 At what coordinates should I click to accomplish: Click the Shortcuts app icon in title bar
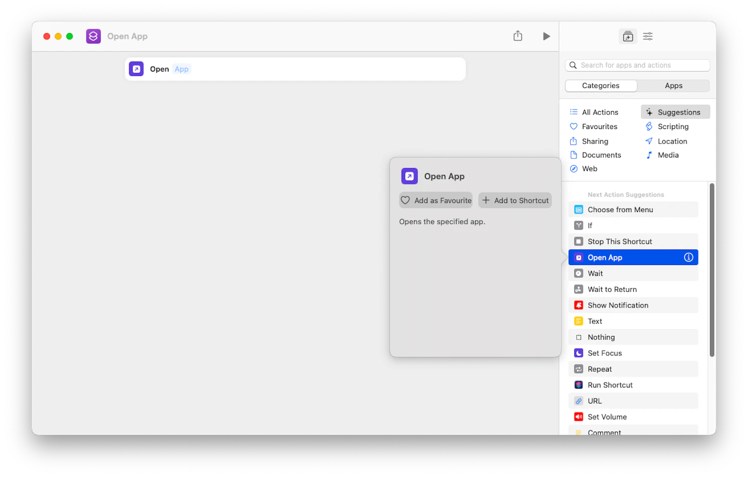tap(93, 36)
